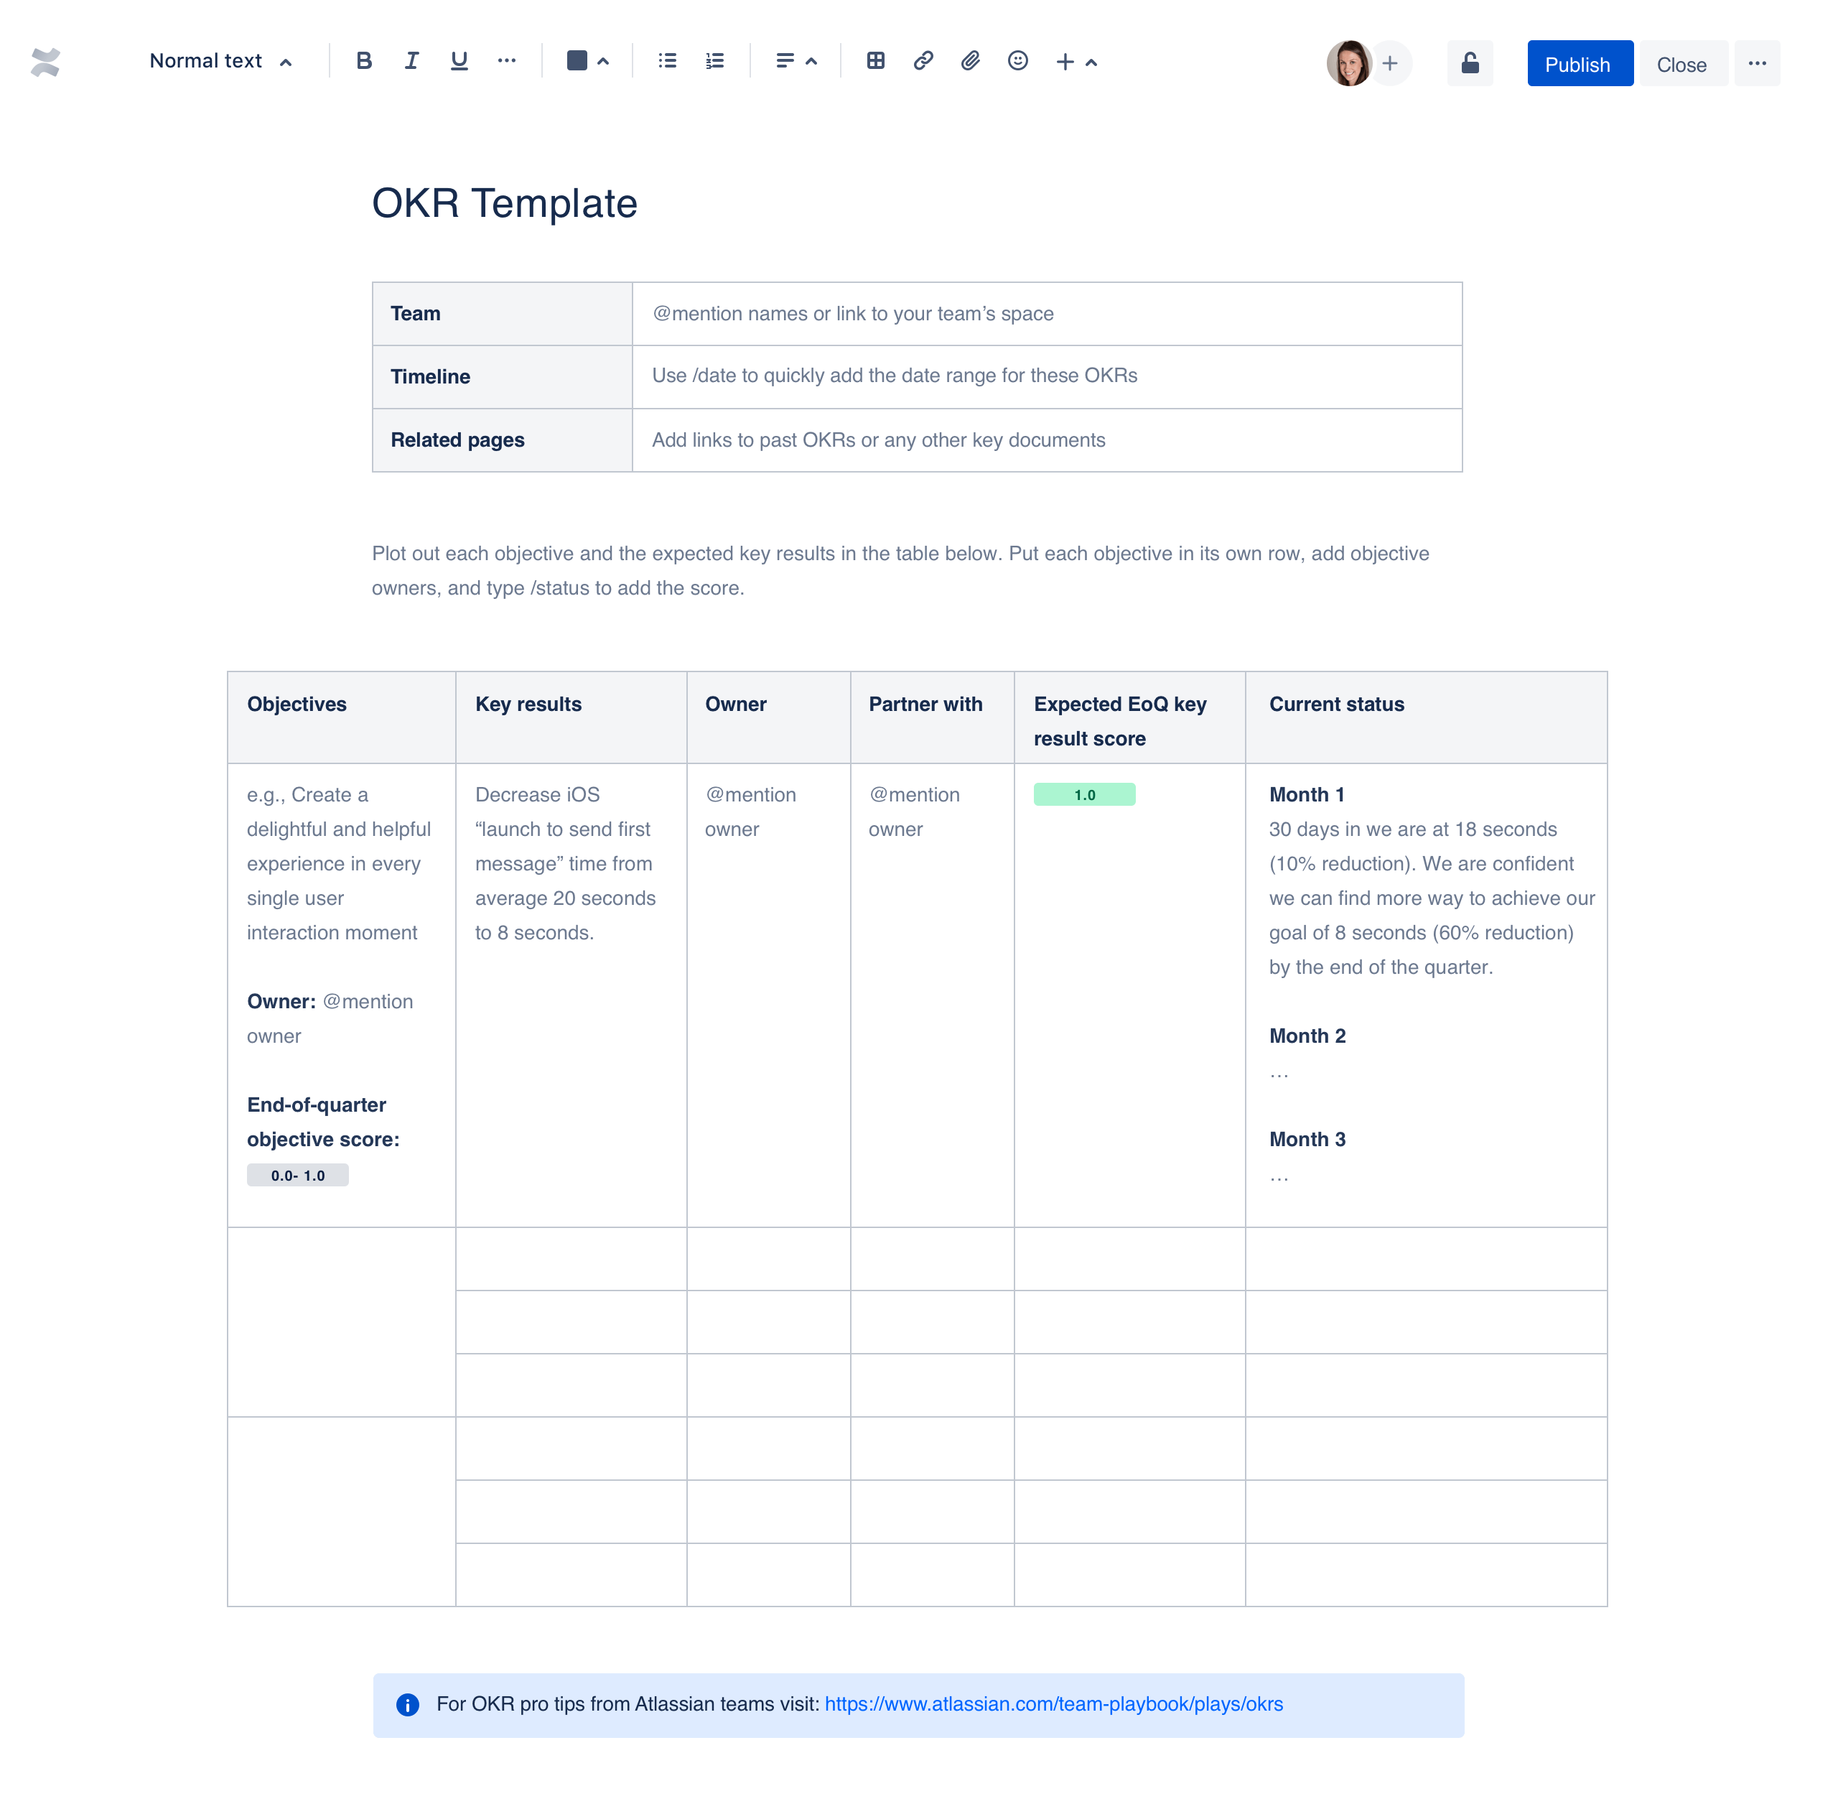Open the text alignment dropdown

(x=796, y=62)
